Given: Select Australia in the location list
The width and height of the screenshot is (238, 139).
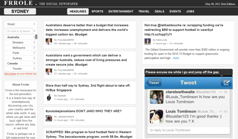Looking at the screenshot, I should [x=13, y=37].
